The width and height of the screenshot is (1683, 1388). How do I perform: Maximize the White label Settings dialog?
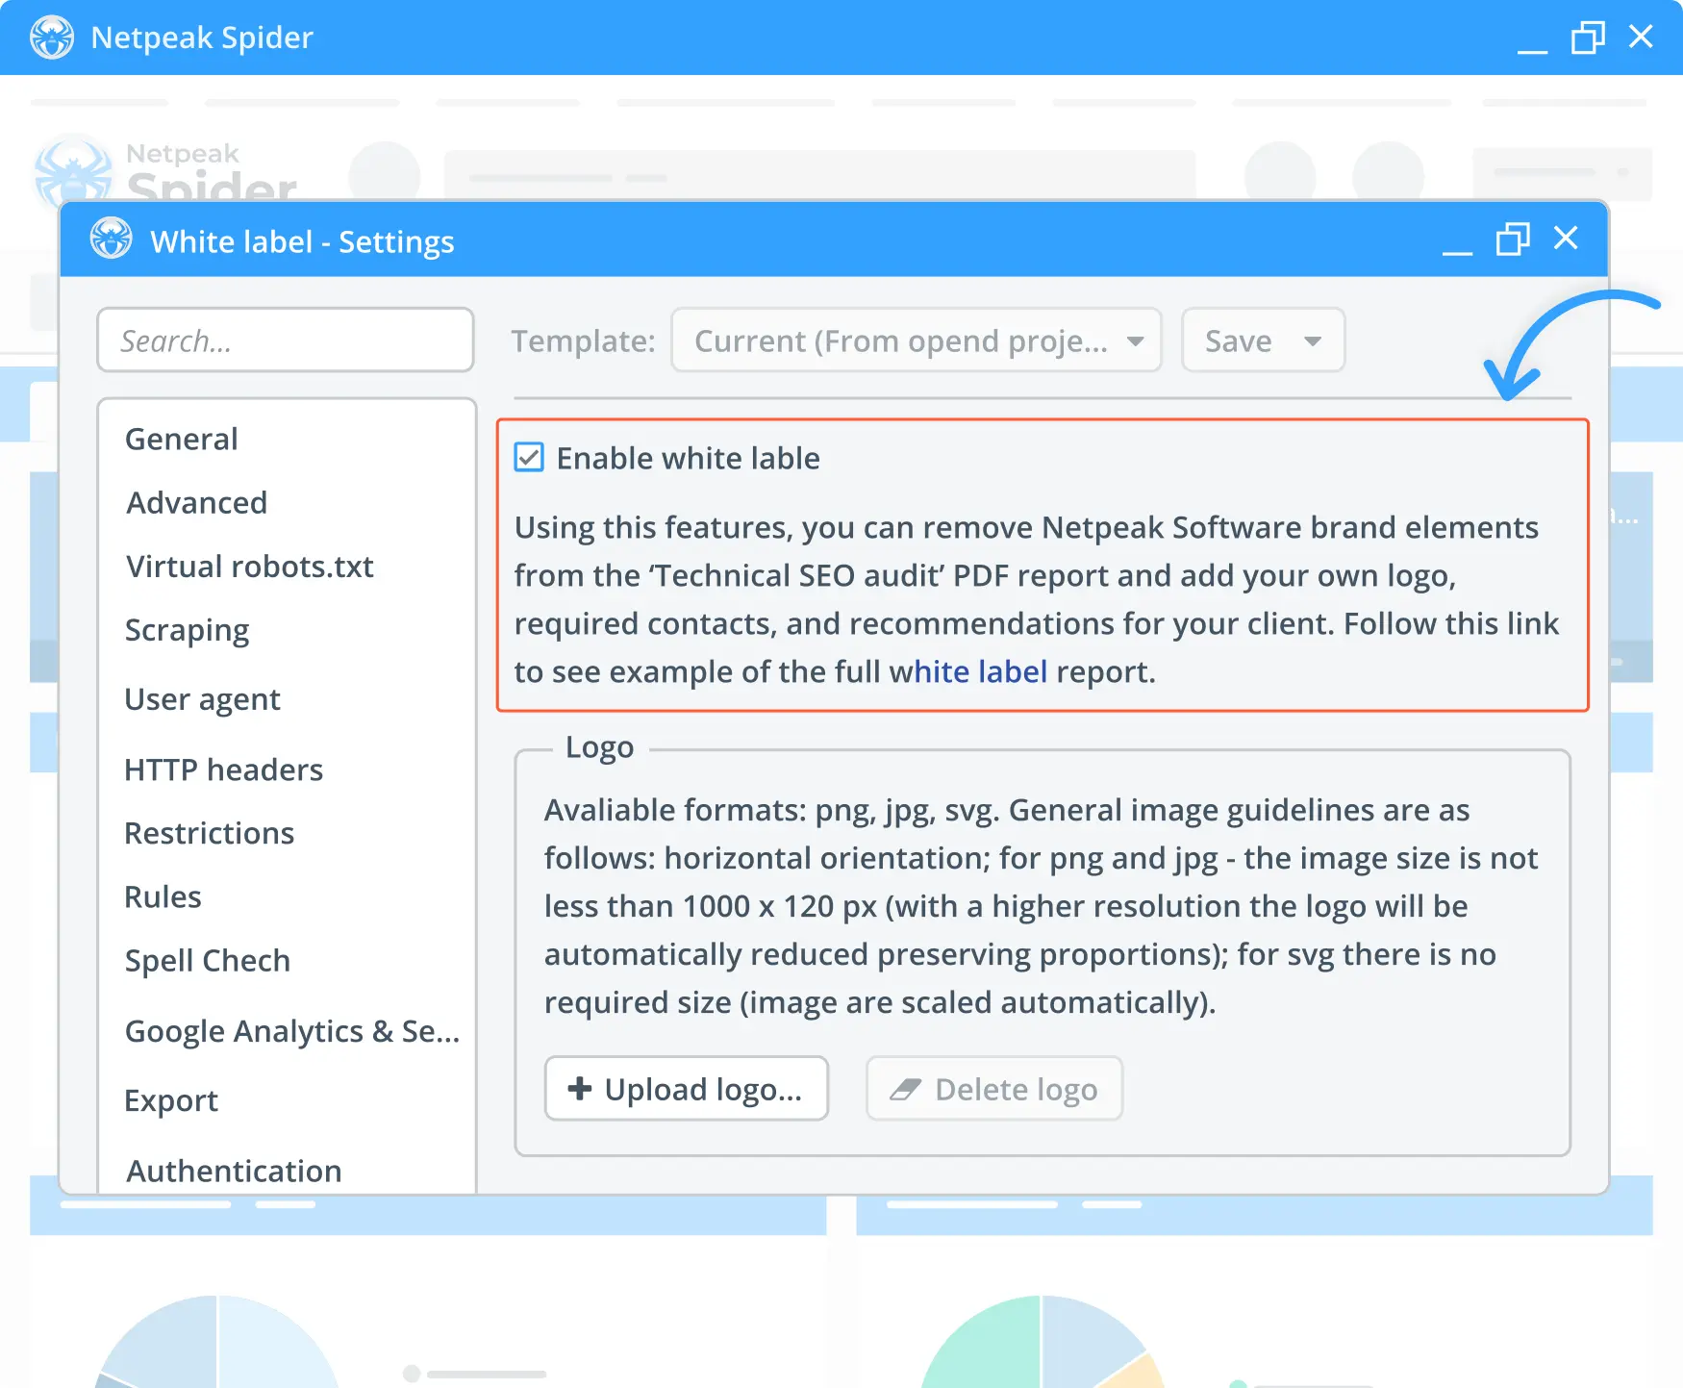coord(1513,239)
